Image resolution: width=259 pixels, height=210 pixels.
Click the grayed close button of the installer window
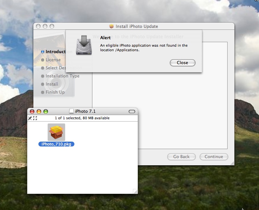[x=38, y=26]
